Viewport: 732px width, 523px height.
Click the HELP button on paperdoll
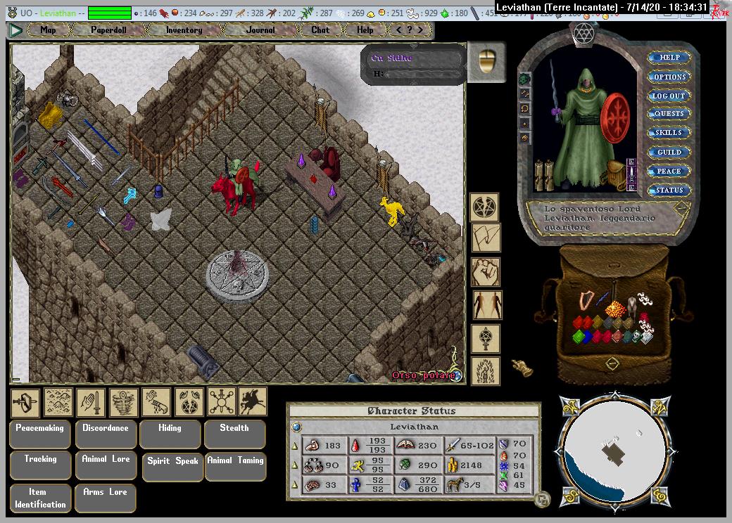669,58
